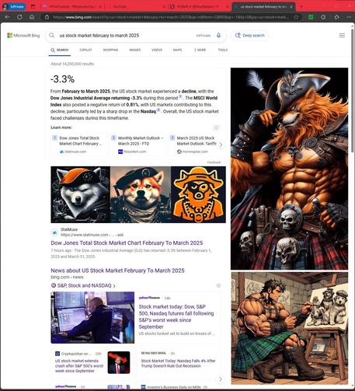Open Deep search
355x391 pixels.
coord(250,36)
